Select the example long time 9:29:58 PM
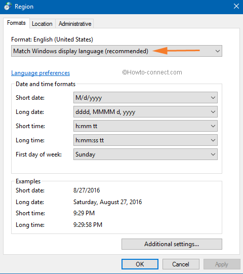The height and width of the screenshot is (274, 243). pos(88,225)
